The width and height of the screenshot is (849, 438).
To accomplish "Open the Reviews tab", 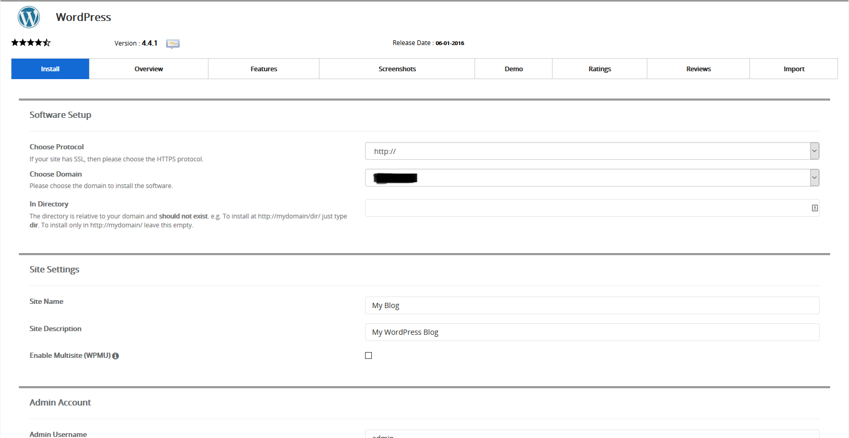I will click(699, 69).
